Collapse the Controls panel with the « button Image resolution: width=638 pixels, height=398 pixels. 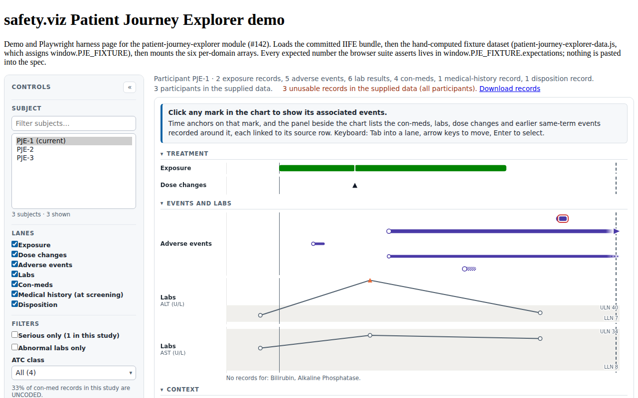point(130,87)
